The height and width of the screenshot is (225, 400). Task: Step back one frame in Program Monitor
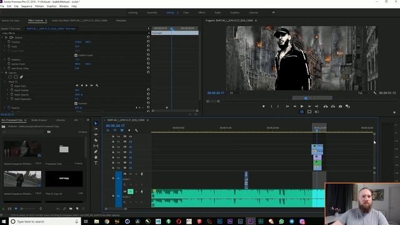pyautogui.click(x=294, y=106)
